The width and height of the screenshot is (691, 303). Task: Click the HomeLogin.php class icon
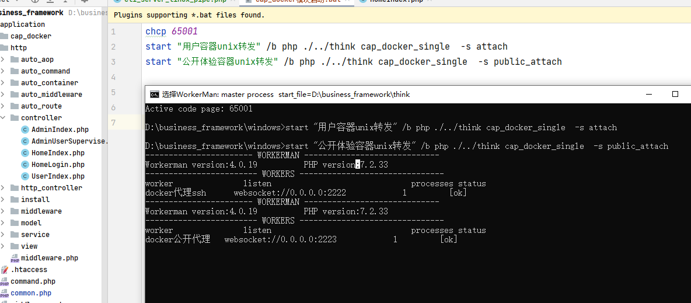pyautogui.click(x=25, y=165)
